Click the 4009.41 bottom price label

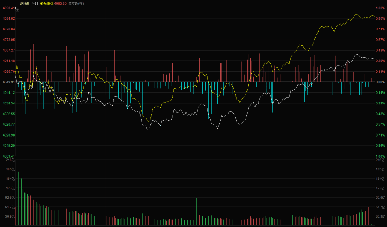pos(8,156)
